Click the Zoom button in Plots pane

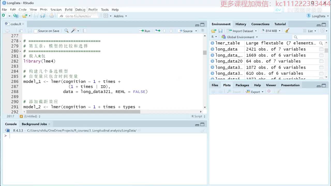coord(234,92)
